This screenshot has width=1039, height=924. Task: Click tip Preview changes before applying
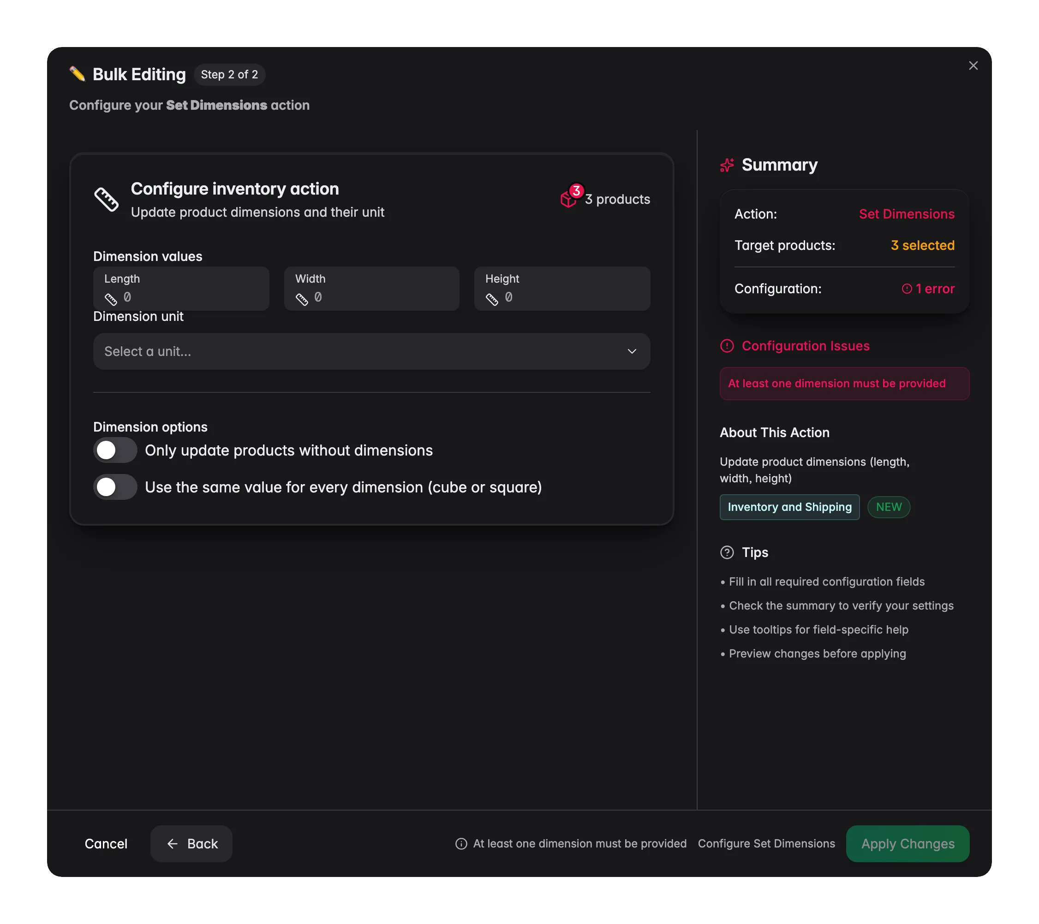[x=818, y=653]
